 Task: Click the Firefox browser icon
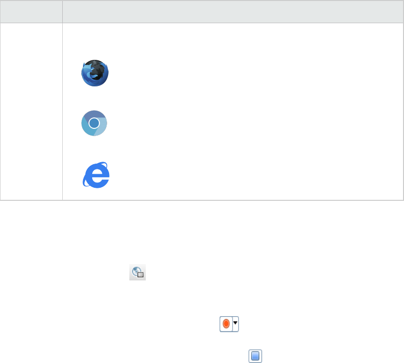tap(95, 73)
